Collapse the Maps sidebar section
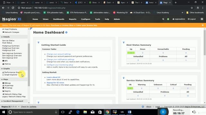Screen dimensions: 206x115 pyautogui.click(x=5, y=79)
